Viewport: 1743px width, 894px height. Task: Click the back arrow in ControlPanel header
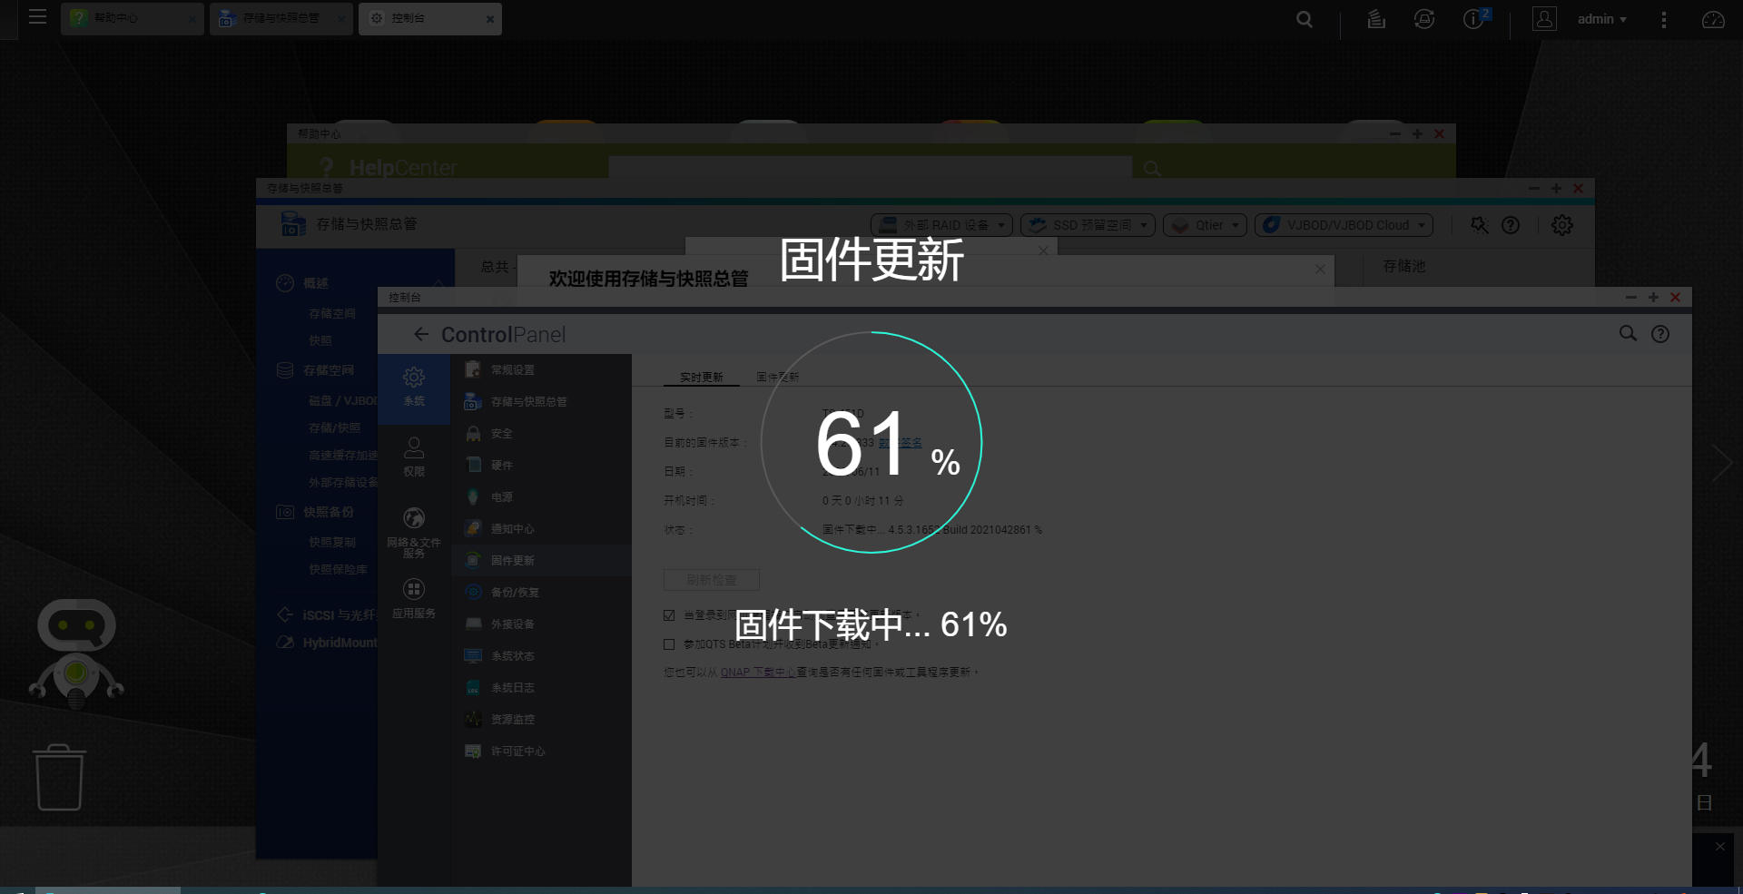pos(421,334)
